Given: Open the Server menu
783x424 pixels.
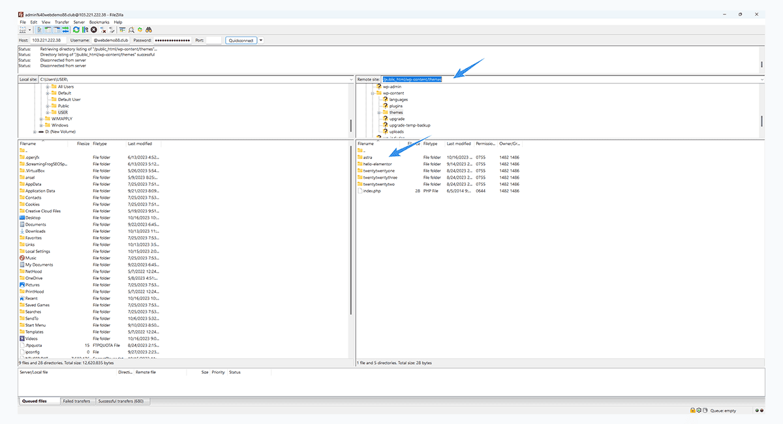Looking at the screenshot, I should click(x=79, y=22).
